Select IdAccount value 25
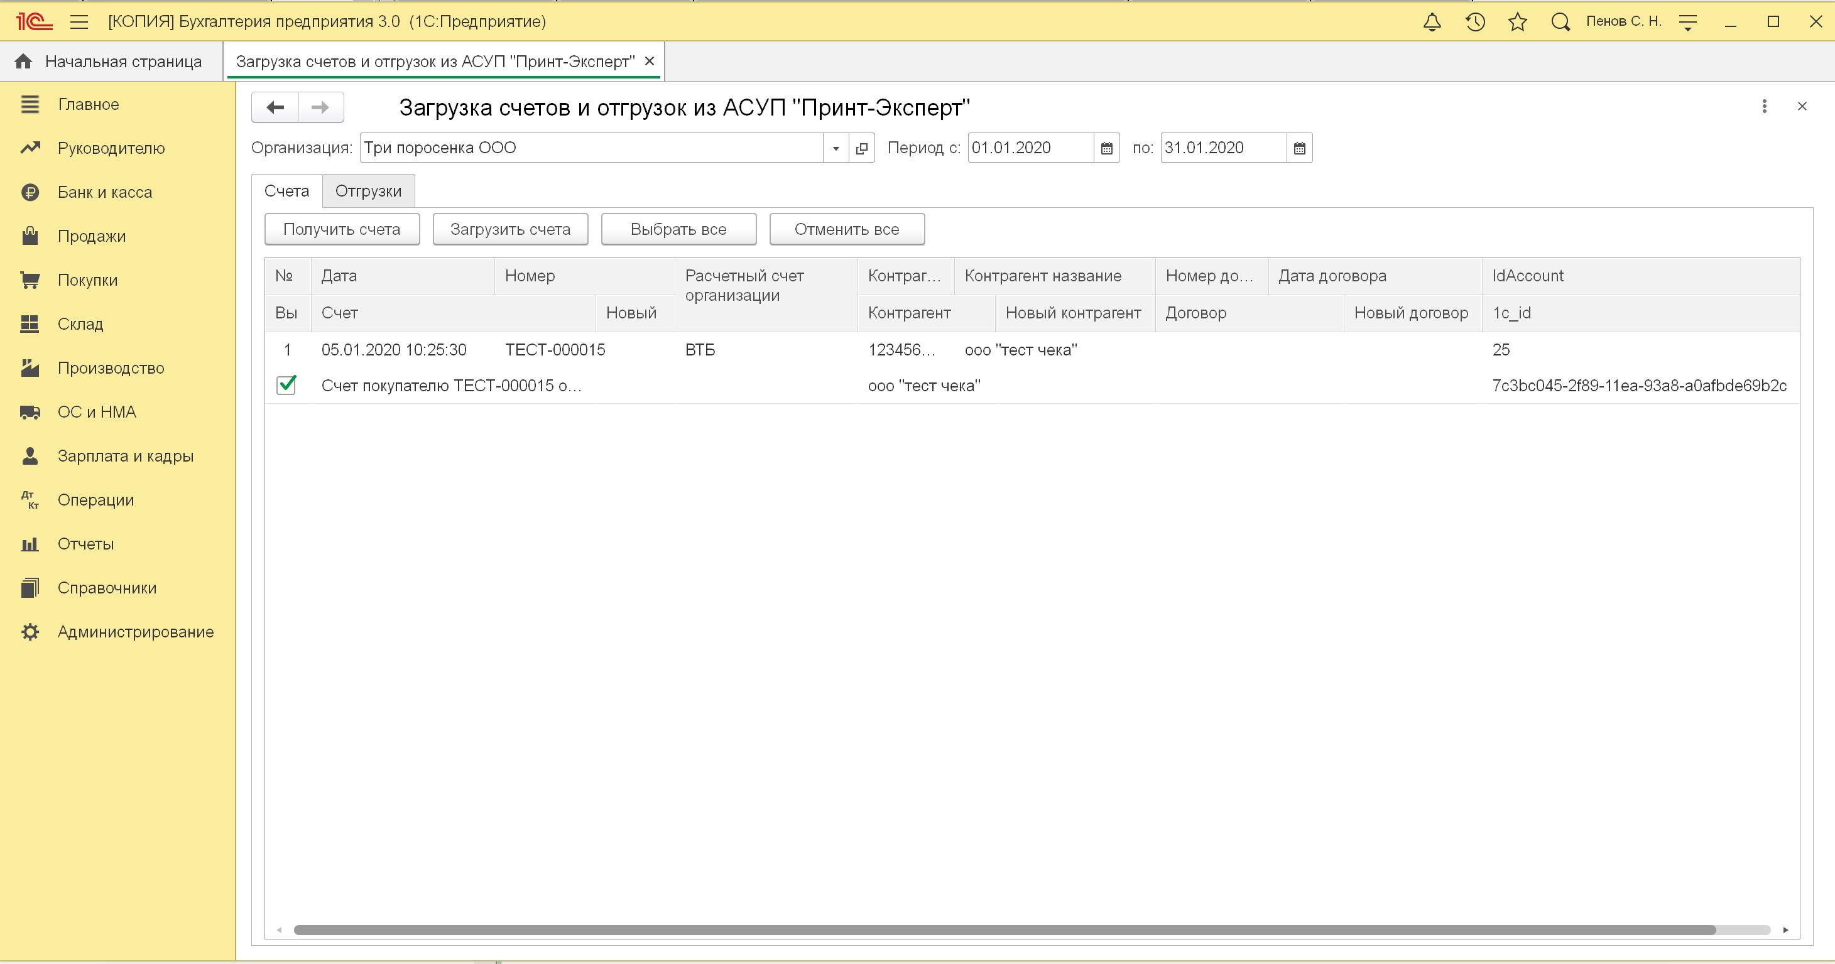The image size is (1835, 964). [x=1640, y=350]
